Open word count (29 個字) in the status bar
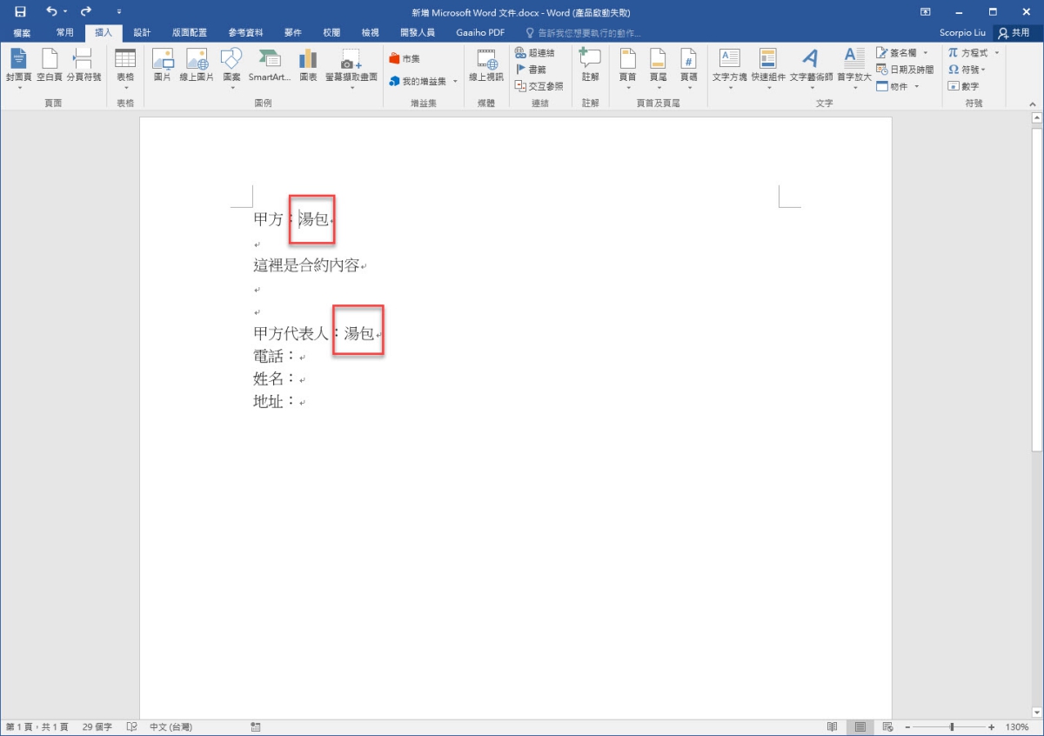The image size is (1044, 736). pos(97,727)
